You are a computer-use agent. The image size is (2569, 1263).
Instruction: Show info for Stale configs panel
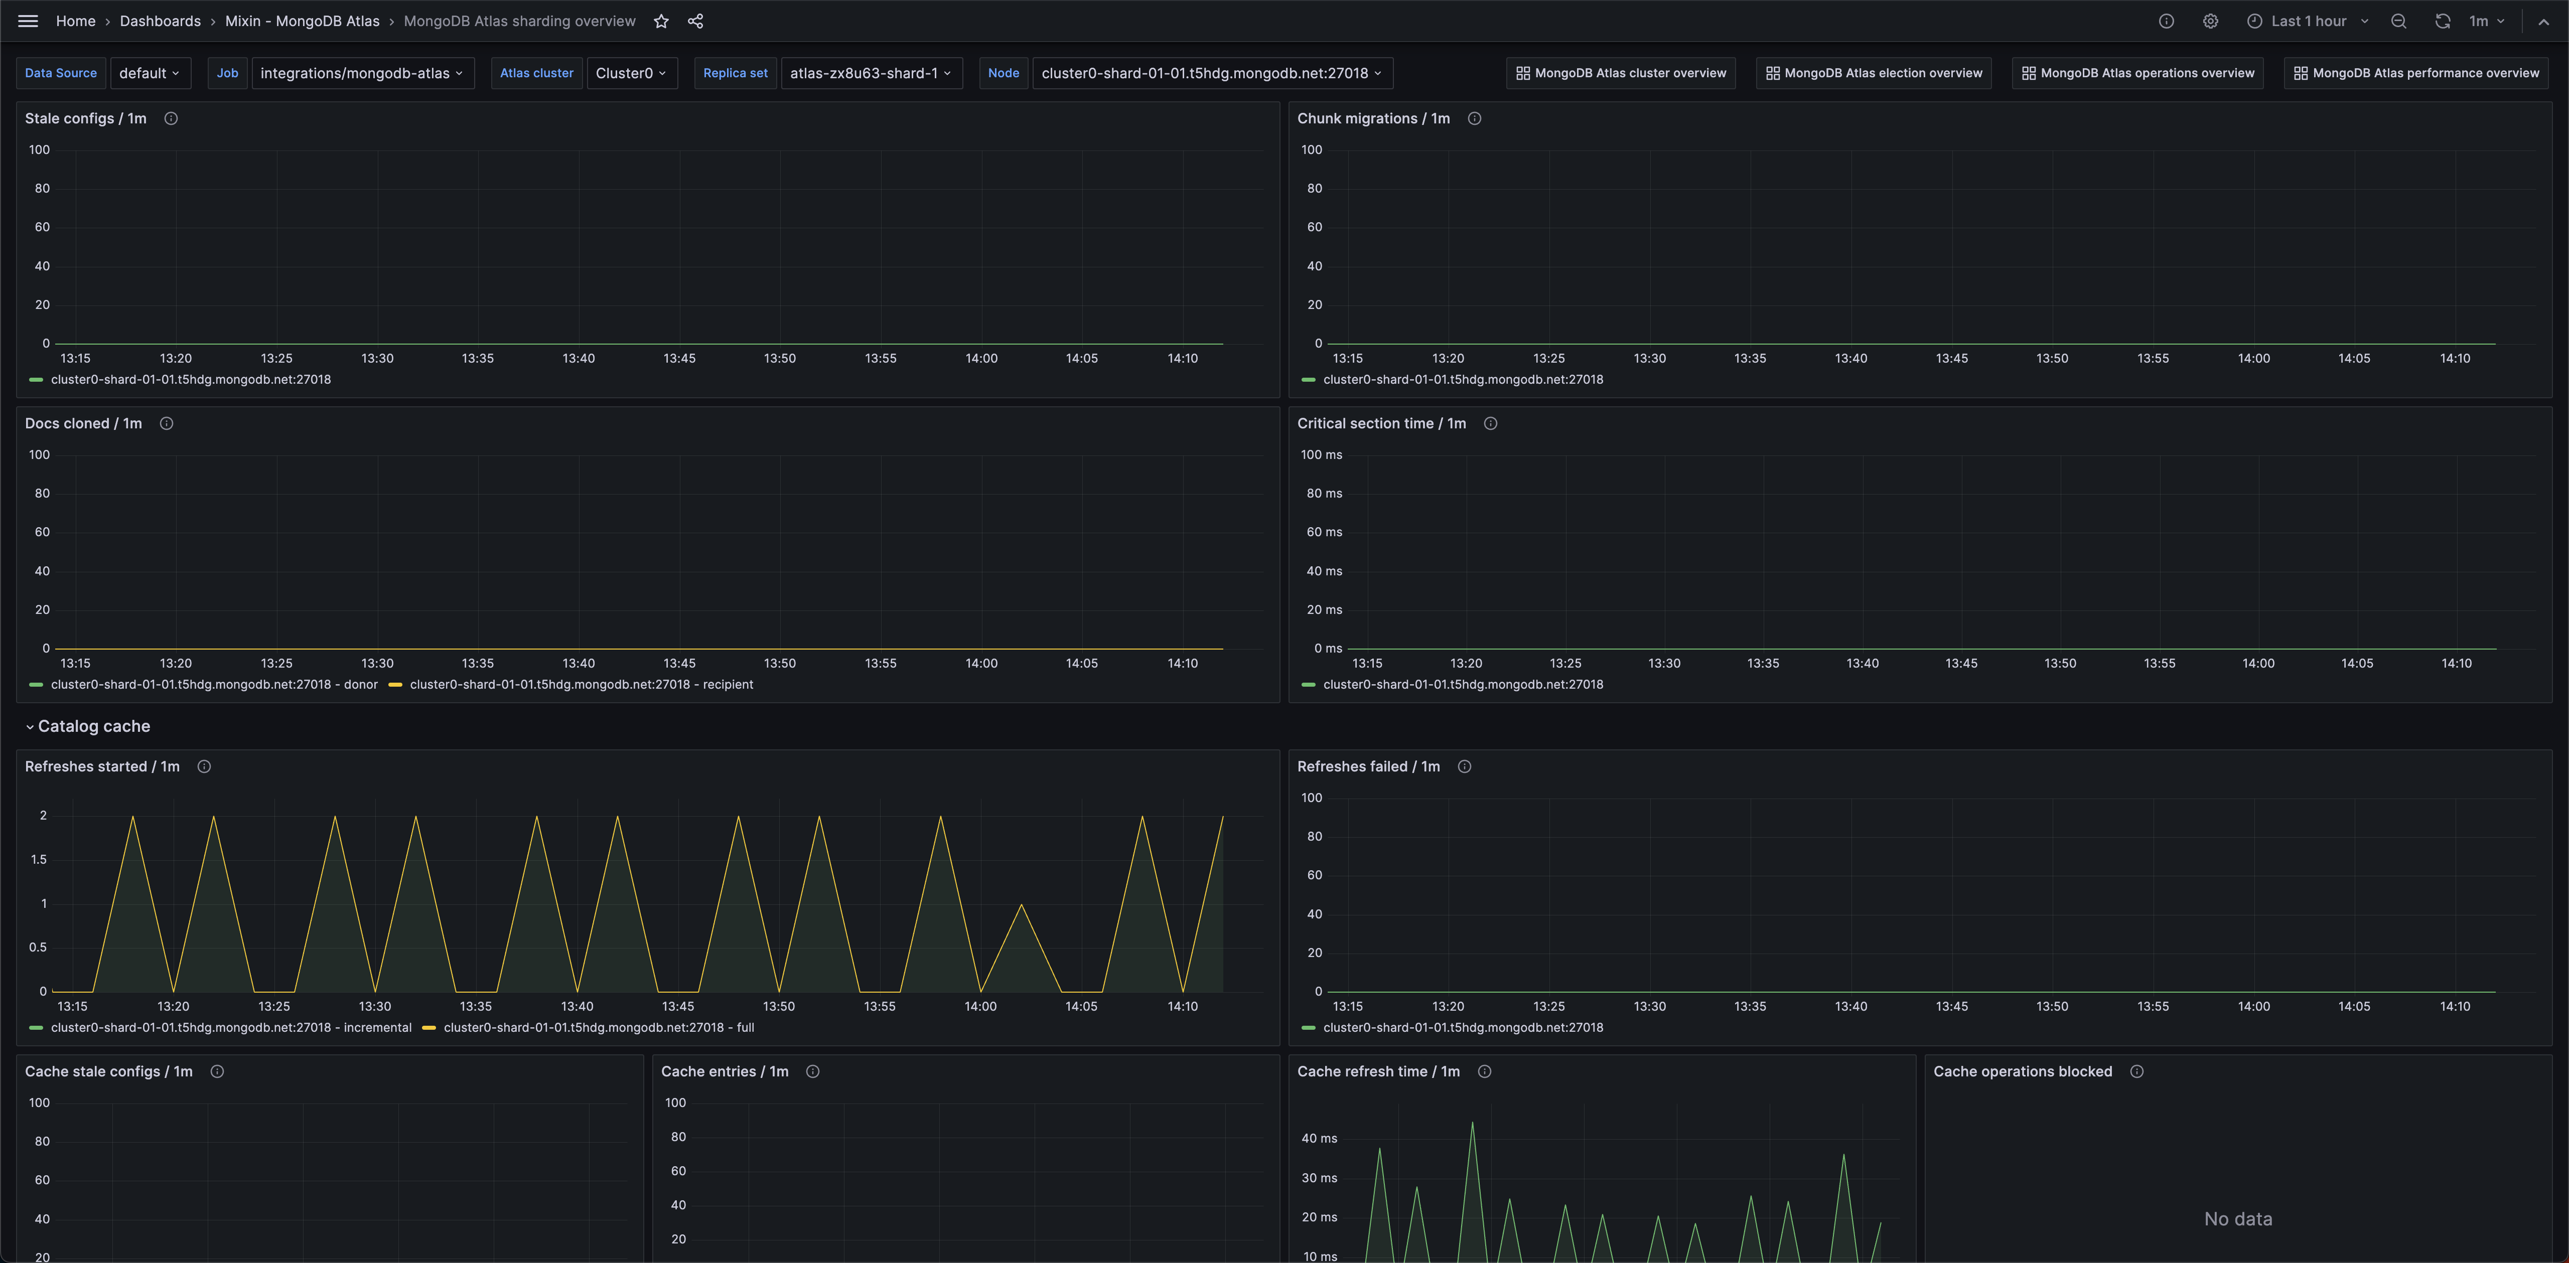(171, 118)
